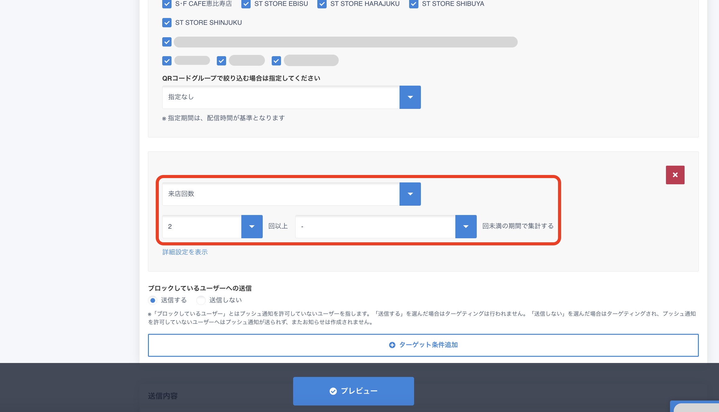Uncheck ST STORE SHINJUKU checkbox
Viewport: 719px width, 412px height.
pos(167,23)
